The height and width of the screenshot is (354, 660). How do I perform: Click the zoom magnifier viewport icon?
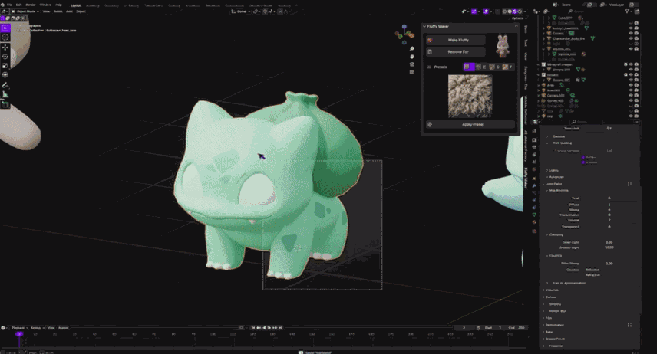coord(411,49)
